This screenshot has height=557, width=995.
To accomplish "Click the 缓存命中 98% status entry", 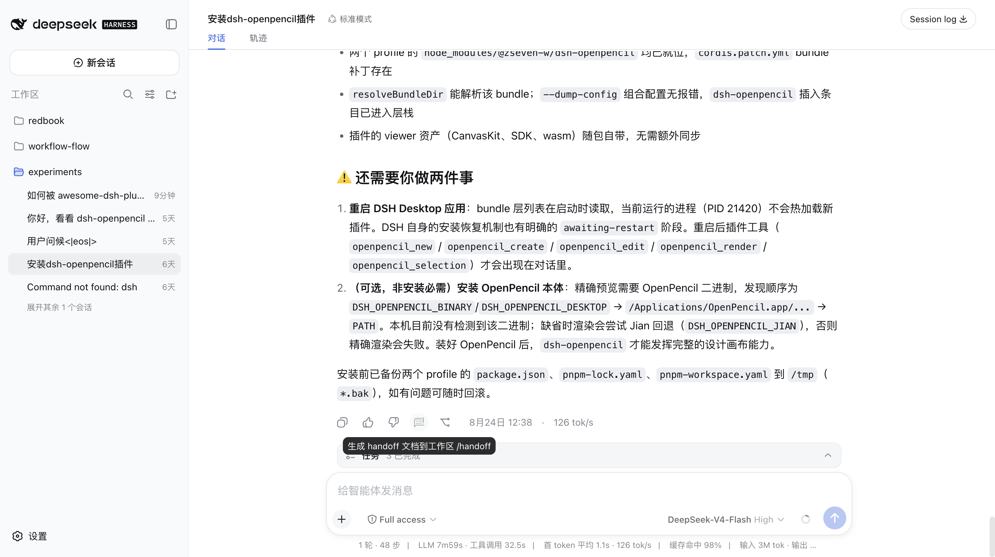I will click(695, 545).
